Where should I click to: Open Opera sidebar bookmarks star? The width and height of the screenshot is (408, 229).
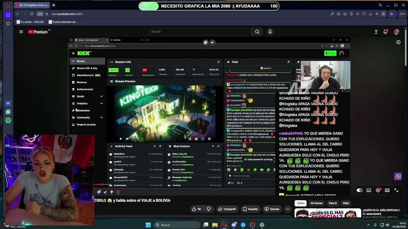click(x=8, y=24)
